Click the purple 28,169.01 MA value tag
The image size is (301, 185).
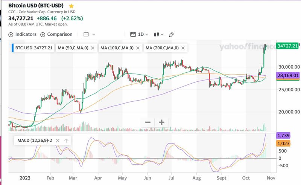point(288,76)
